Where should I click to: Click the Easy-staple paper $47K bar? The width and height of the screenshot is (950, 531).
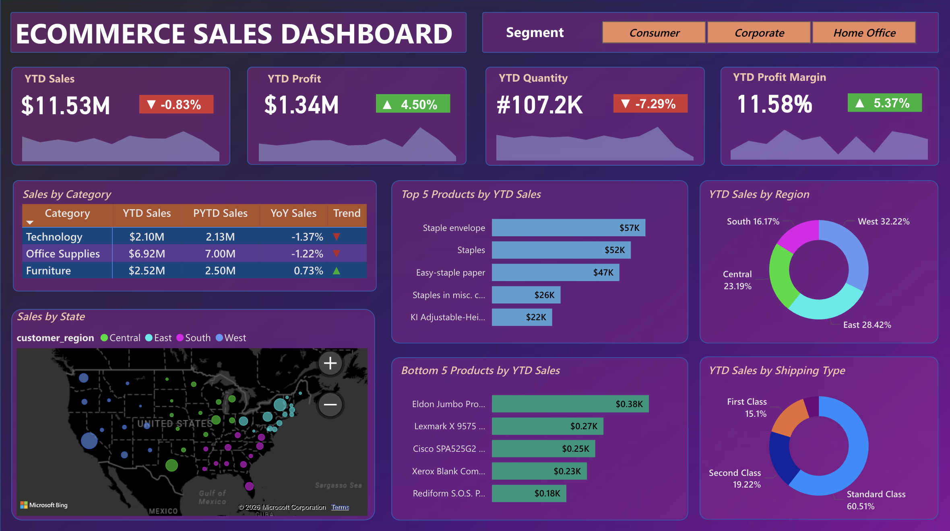pyautogui.click(x=556, y=272)
